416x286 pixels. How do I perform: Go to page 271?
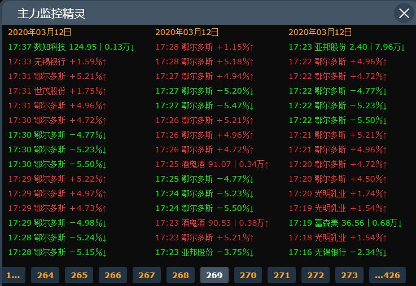point(282,275)
